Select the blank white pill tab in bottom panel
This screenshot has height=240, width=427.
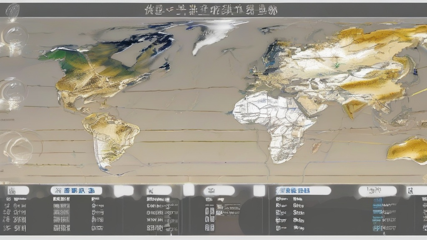pos(123,191)
